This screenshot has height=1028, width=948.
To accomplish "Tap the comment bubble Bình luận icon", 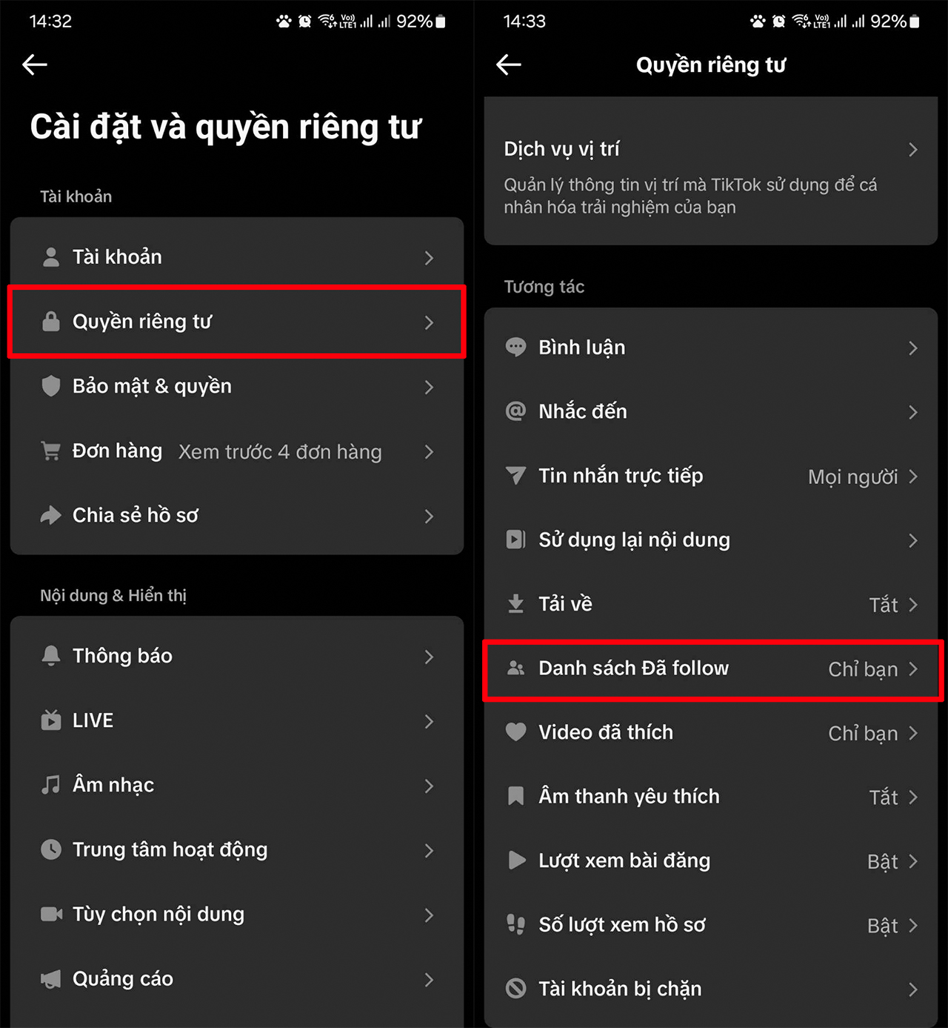I will 515,347.
